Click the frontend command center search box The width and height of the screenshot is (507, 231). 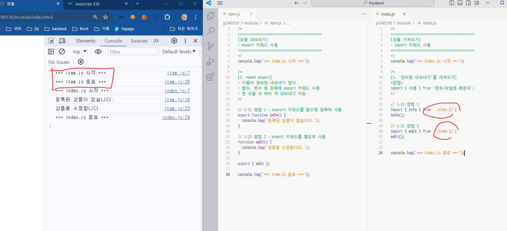click(x=373, y=3)
